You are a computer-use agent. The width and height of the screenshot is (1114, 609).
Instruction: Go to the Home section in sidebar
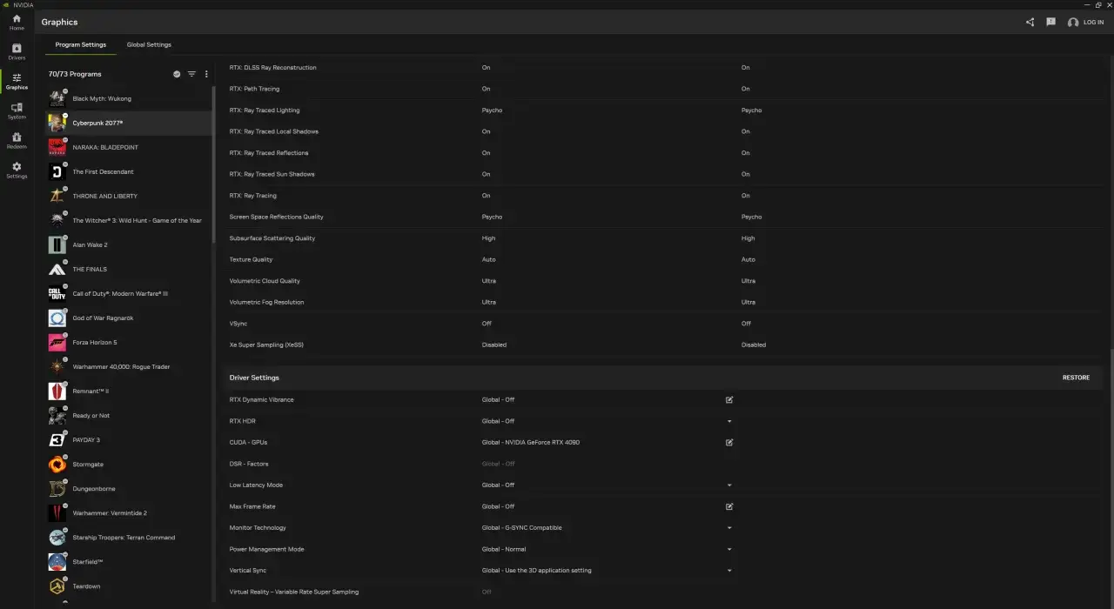pos(17,23)
